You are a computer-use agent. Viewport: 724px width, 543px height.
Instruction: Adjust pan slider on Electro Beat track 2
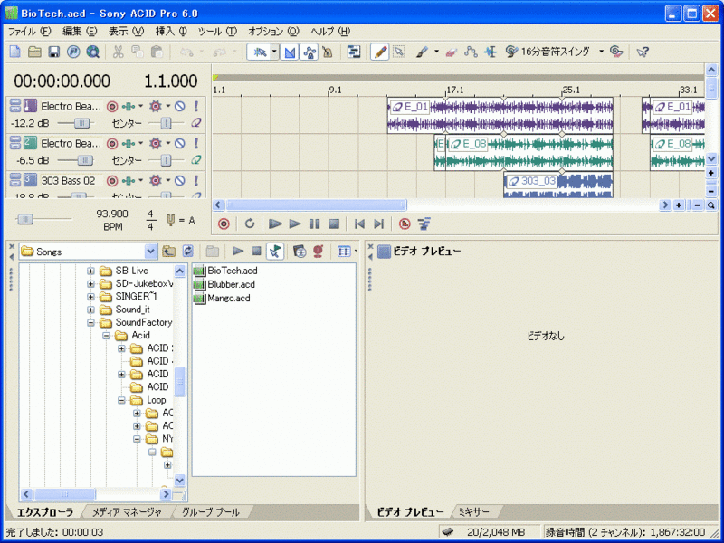pyautogui.click(x=166, y=160)
